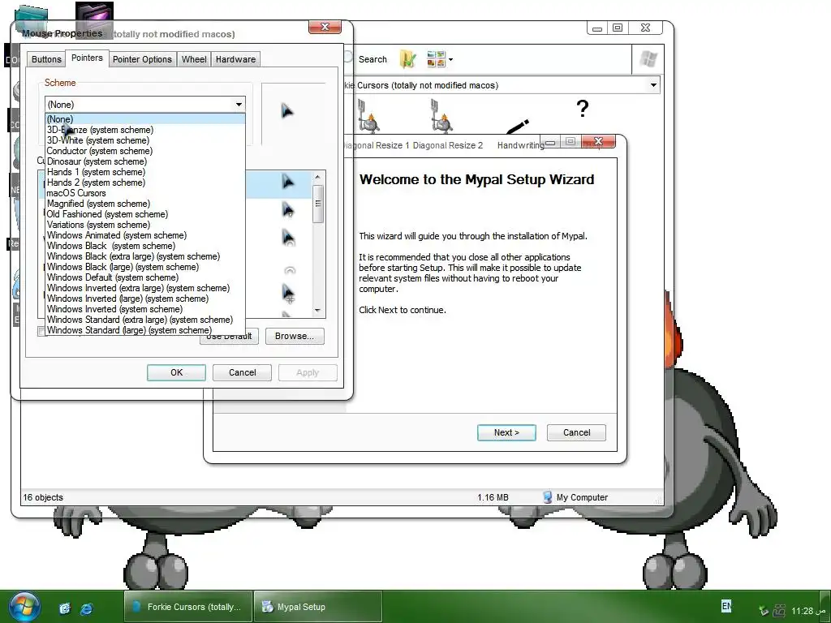Choose Windows Standard (extra large) scheme
Image resolution: width=831 pixels, height=623 pixels.
pos(145,320)
